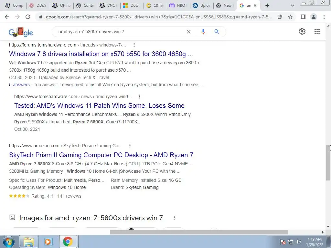Click the Chrome taskbar icon

click(x=68, y=242)
